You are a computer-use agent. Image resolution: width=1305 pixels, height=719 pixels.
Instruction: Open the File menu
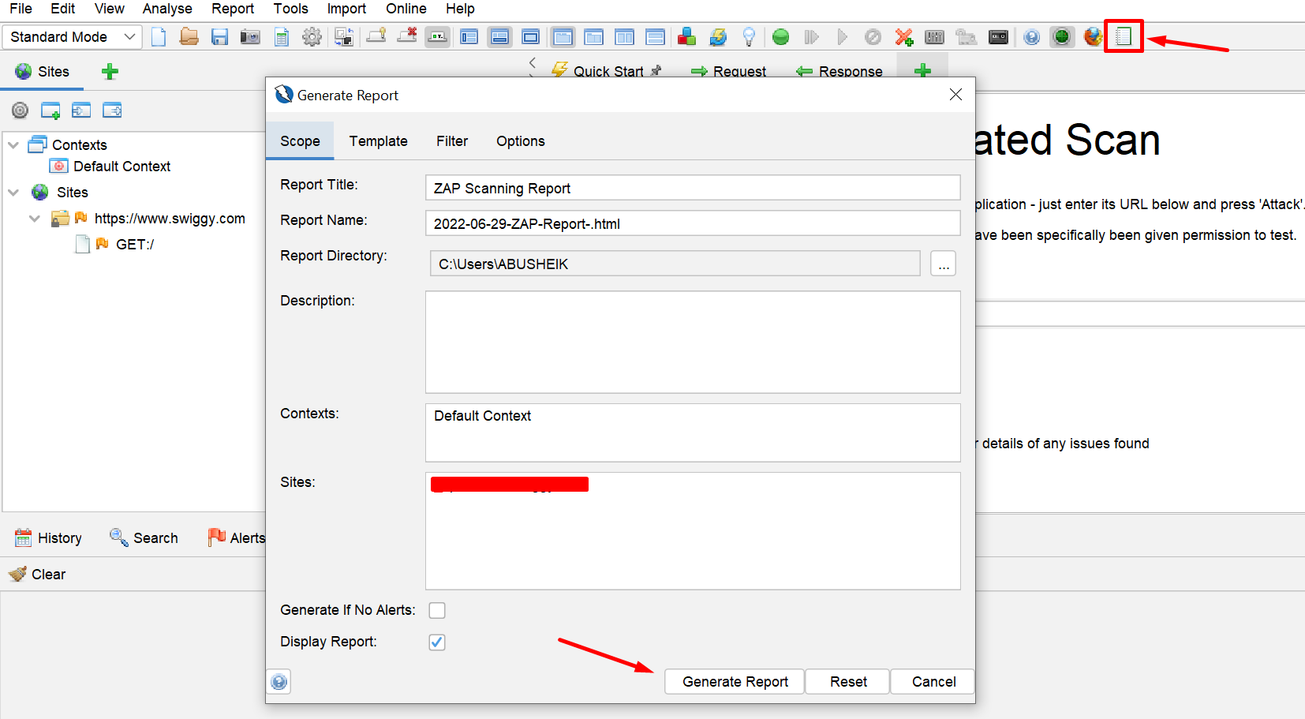[21, 9]
